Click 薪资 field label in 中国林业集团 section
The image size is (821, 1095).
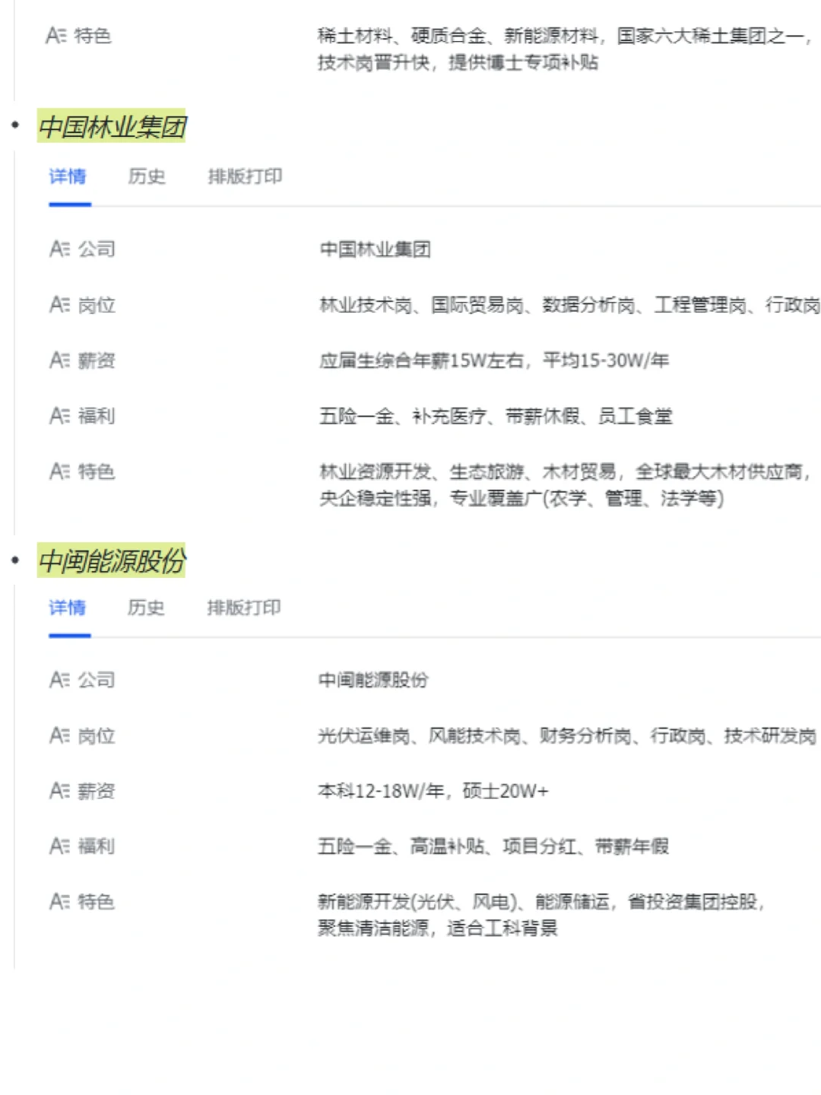(x=97, y=360)
